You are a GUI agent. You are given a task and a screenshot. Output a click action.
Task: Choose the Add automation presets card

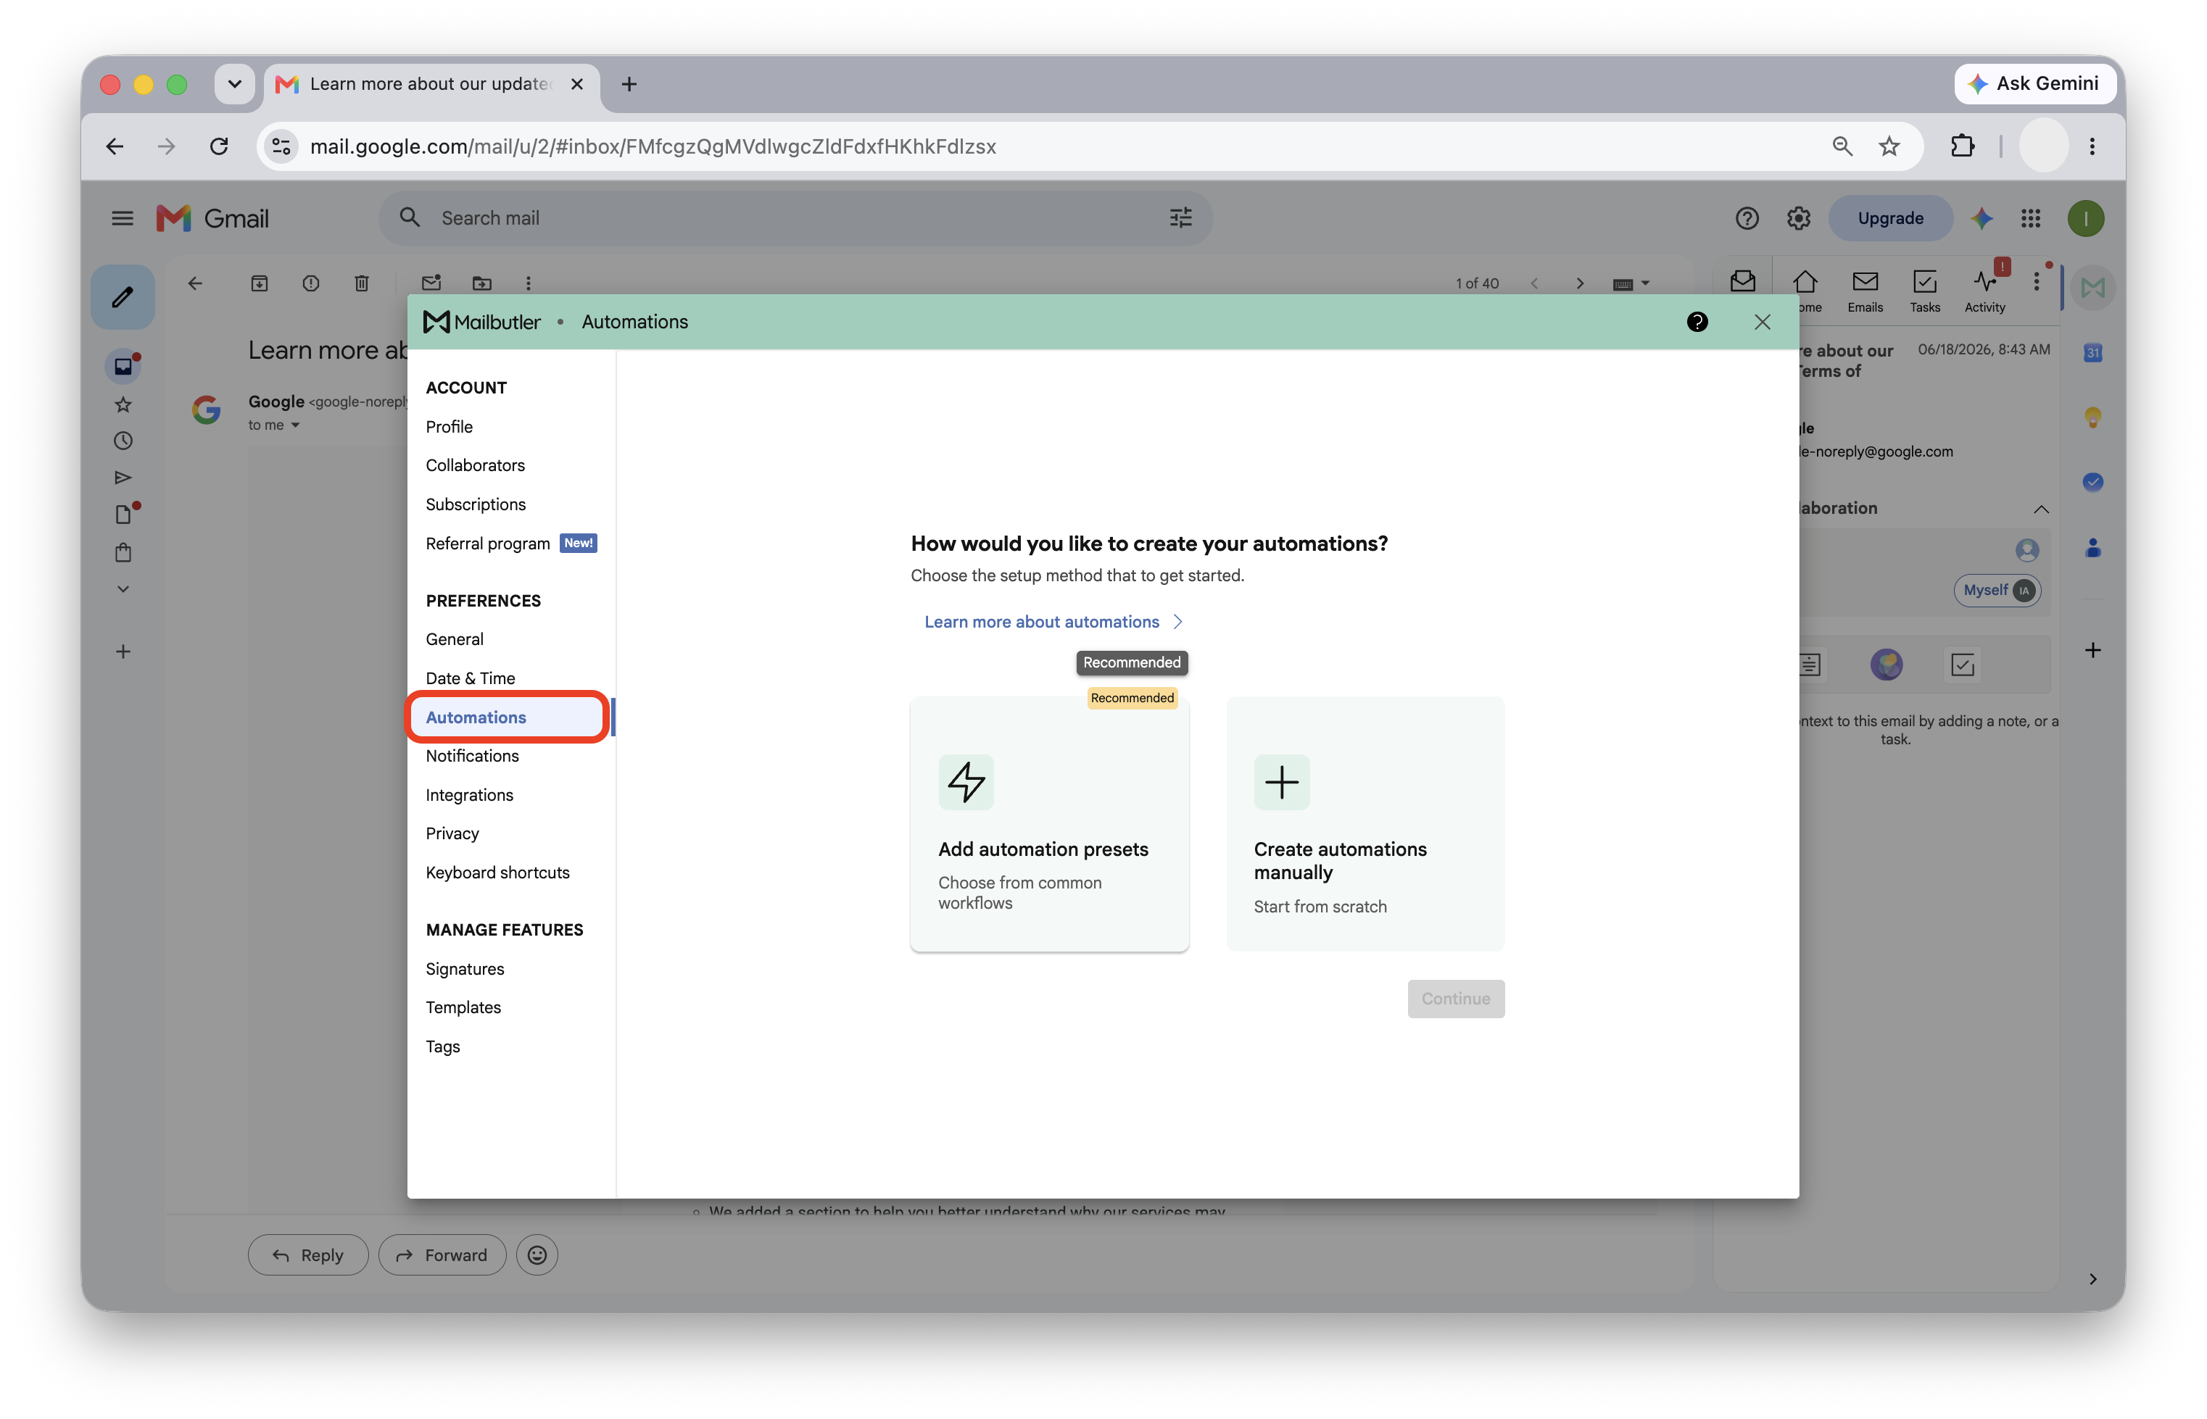coord(1049,824)
